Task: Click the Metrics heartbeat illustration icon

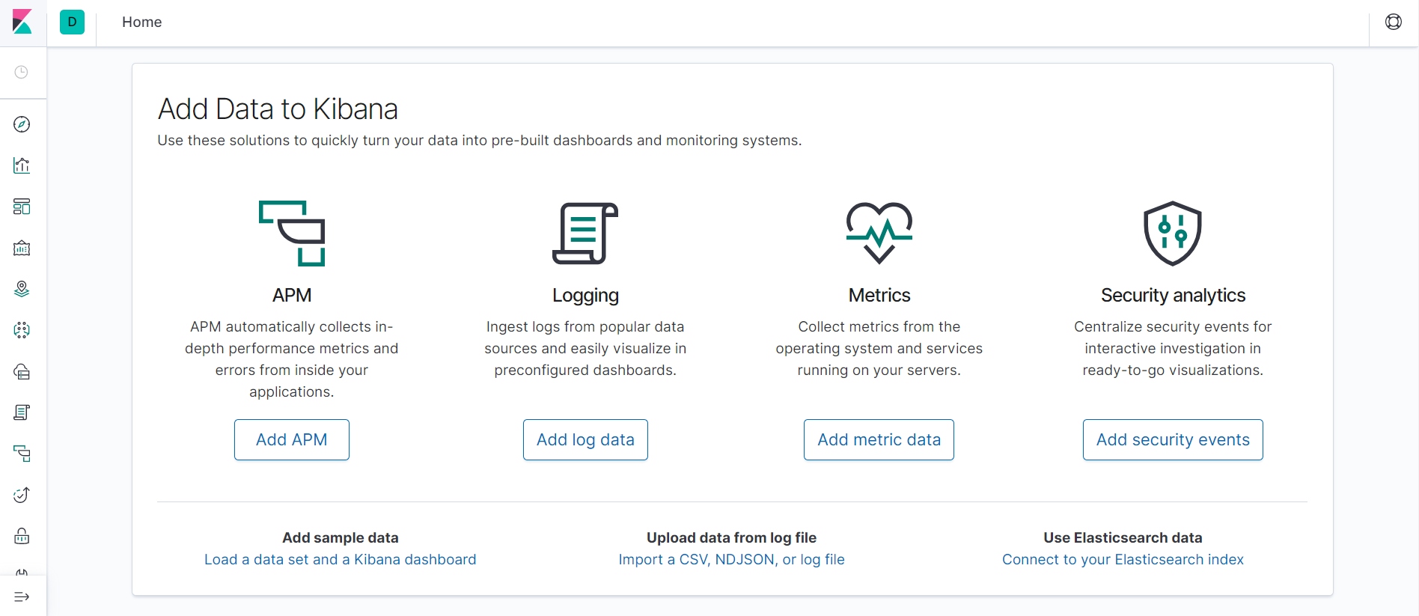Action: click(x=879, y=233)
